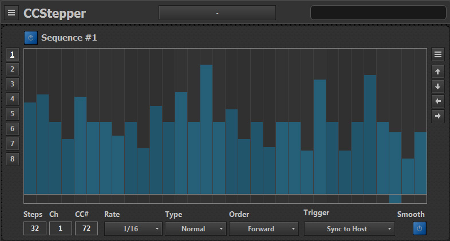Image resolution: width=450 pixels, height=241 pixels.
Task: Shift step values up with the up arrow
Action: point(437,72)
